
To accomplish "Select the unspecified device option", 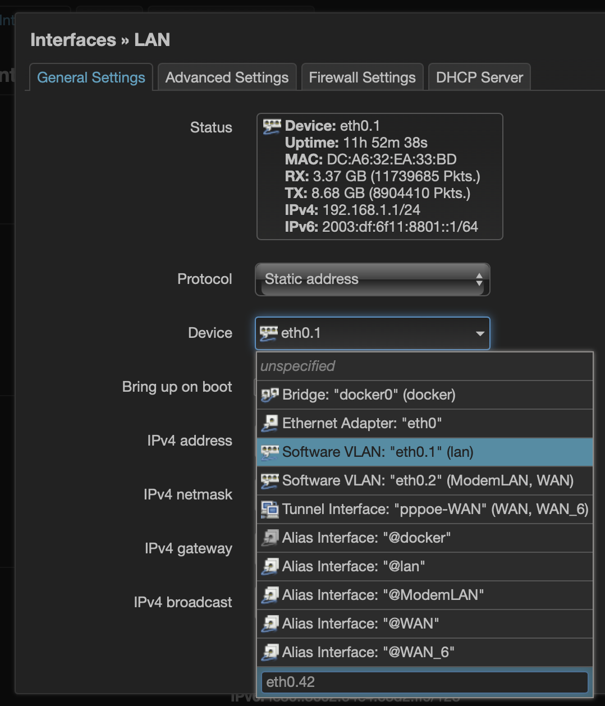I will click(x=296, y=366).
